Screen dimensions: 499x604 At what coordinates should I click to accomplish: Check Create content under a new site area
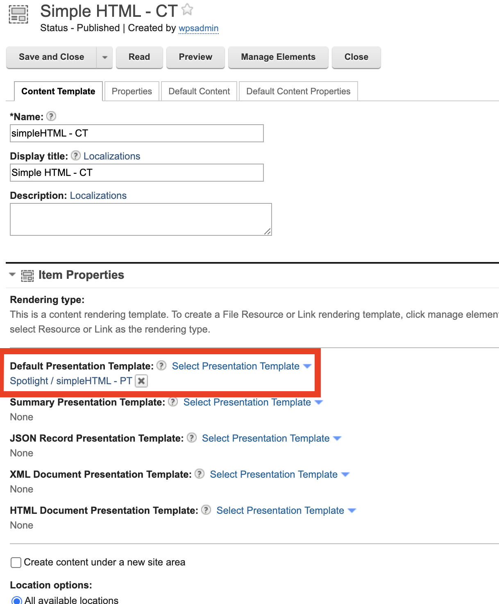point(16,563)
